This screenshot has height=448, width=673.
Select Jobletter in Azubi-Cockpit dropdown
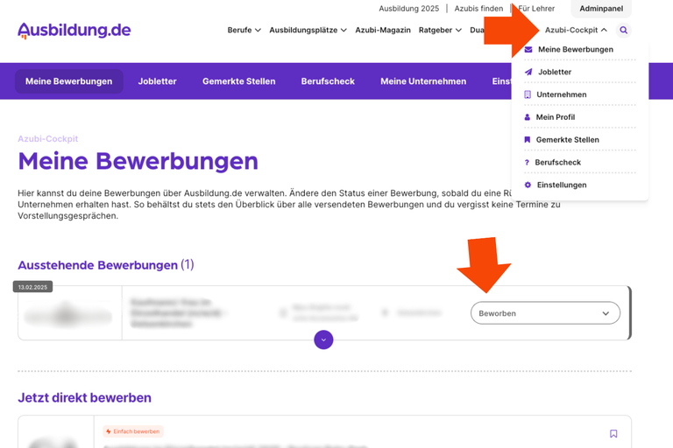coord(555,72)
